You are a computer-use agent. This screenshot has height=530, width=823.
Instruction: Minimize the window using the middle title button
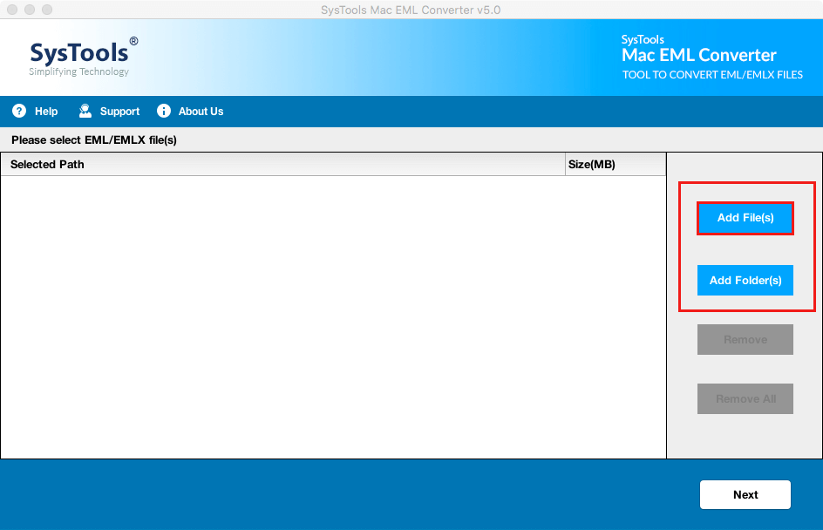point(29,10)
